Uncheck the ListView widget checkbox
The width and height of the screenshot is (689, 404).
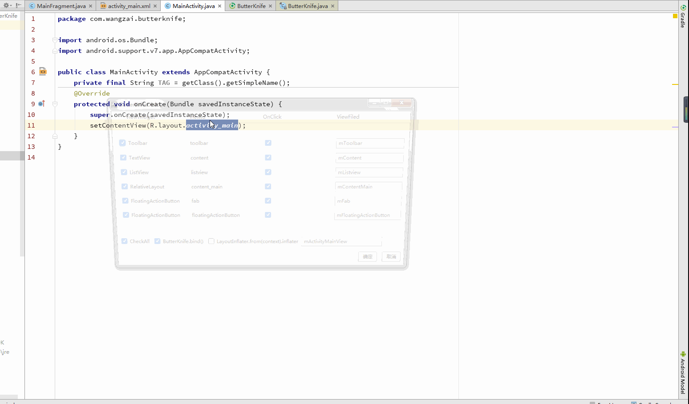124,172
